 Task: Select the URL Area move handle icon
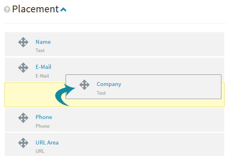coord(23,143)
